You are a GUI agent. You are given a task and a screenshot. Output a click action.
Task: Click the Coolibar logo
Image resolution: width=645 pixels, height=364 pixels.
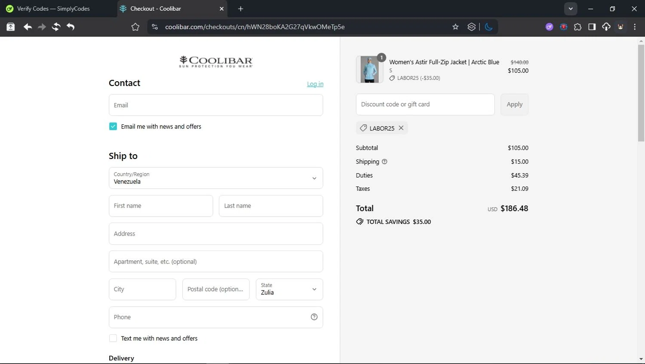tap(216, 62)
